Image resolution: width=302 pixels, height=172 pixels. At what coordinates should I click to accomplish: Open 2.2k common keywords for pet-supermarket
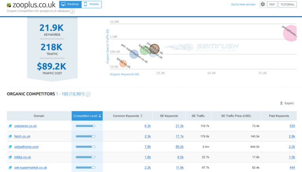tap(147, 168)
